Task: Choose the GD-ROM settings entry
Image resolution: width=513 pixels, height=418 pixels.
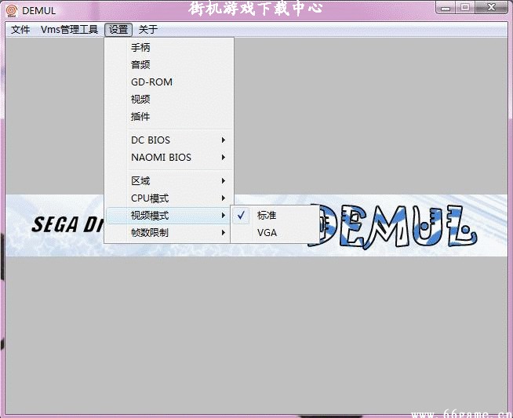Action: click(x=151, y=82)
